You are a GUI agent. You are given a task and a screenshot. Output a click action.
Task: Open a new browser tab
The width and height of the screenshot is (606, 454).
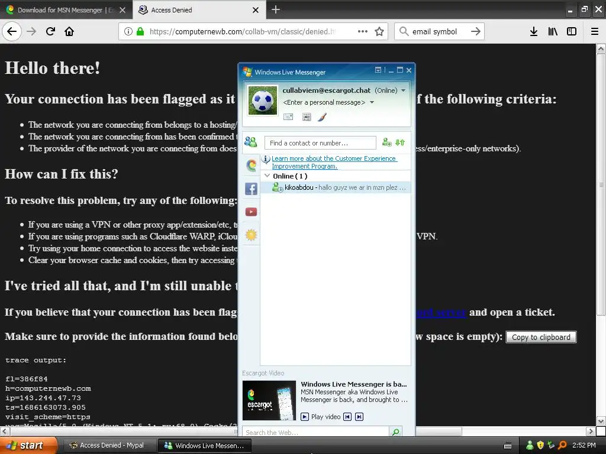[x=276, y=9]
